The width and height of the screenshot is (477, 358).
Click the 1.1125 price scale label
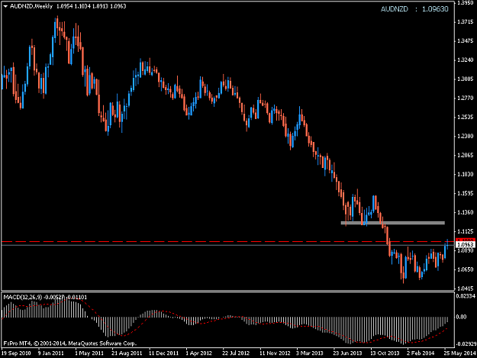click(x=466, y=231)
